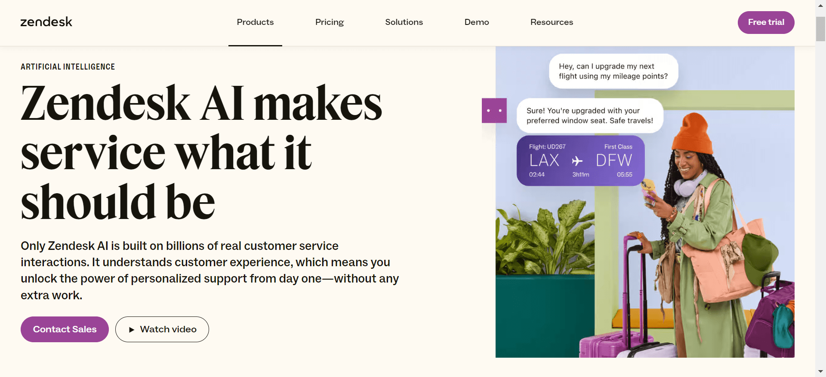
Task: Click the 05:55 arrival time
Action: tap(625, 175)
